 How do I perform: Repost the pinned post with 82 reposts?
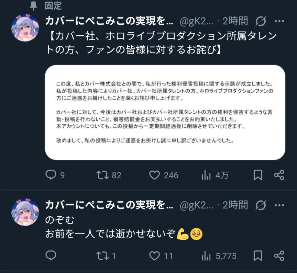[x=102, y=175]
